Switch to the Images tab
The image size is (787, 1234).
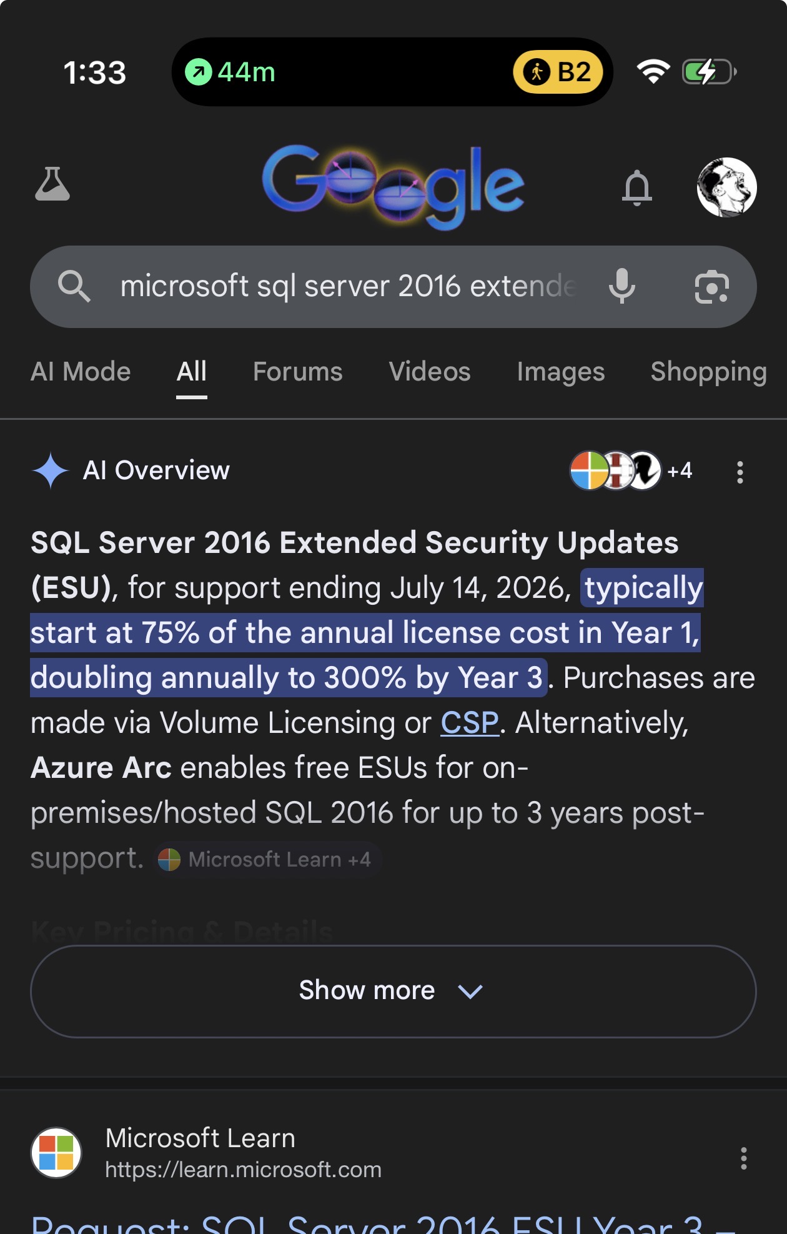[x=560, y=372]
